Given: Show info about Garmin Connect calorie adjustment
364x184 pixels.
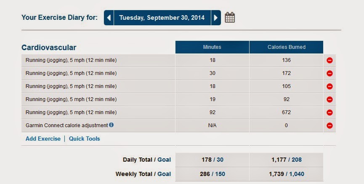Looking at the screenshot, I should (x=112, y=125).
